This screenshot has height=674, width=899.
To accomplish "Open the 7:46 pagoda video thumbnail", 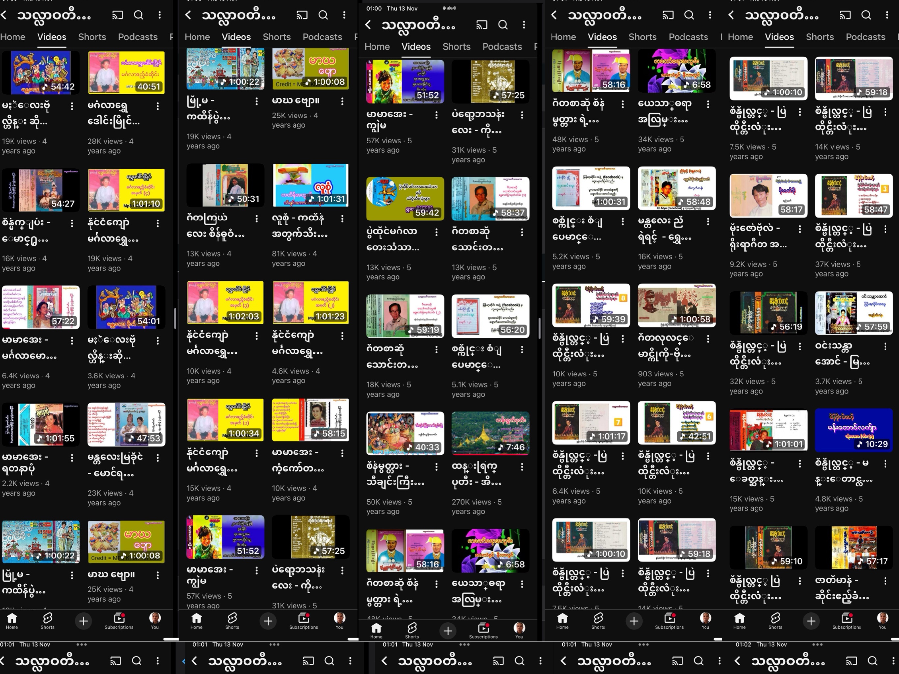I will pyautogui.click(x=490, y=433).
